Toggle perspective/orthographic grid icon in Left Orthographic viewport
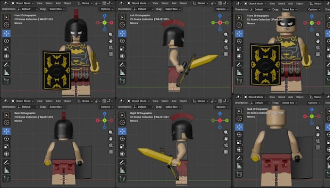 (226, 54)
